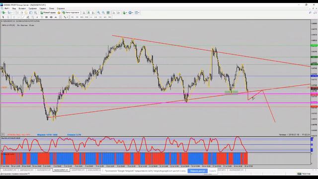Switch chart to candlesticks icon

pos(88,12)
